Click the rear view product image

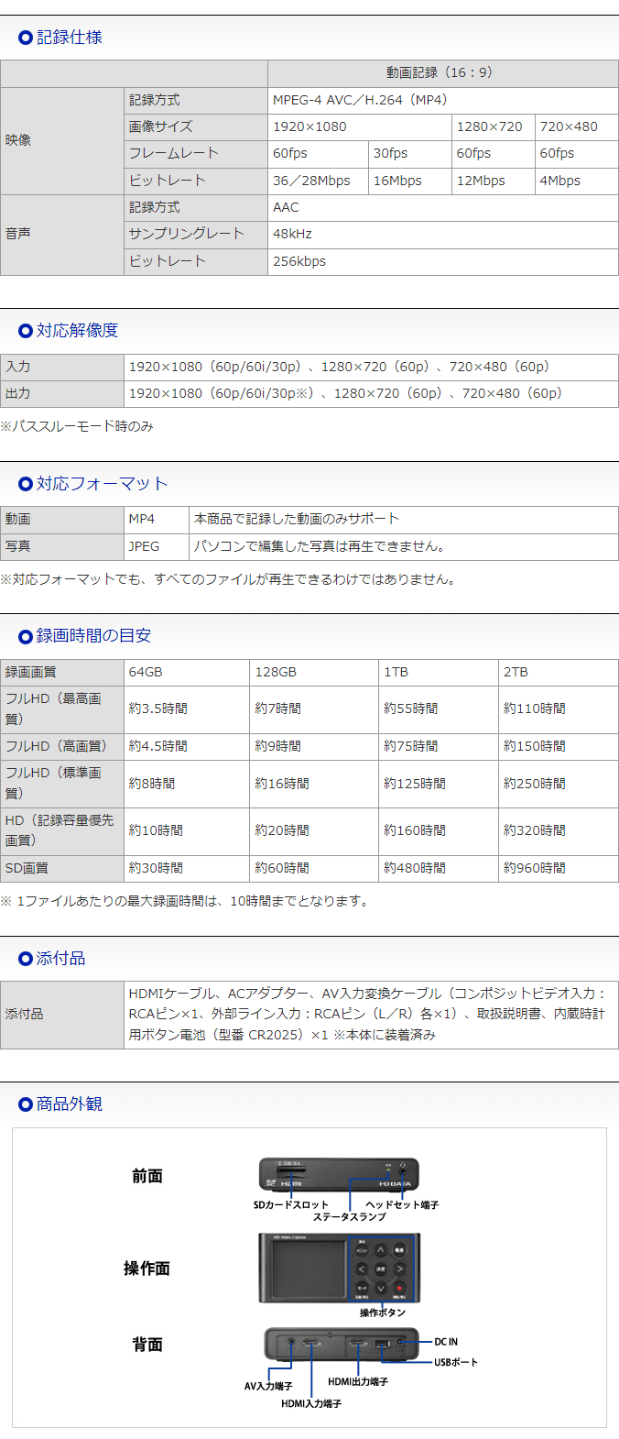coord(342,1345)
